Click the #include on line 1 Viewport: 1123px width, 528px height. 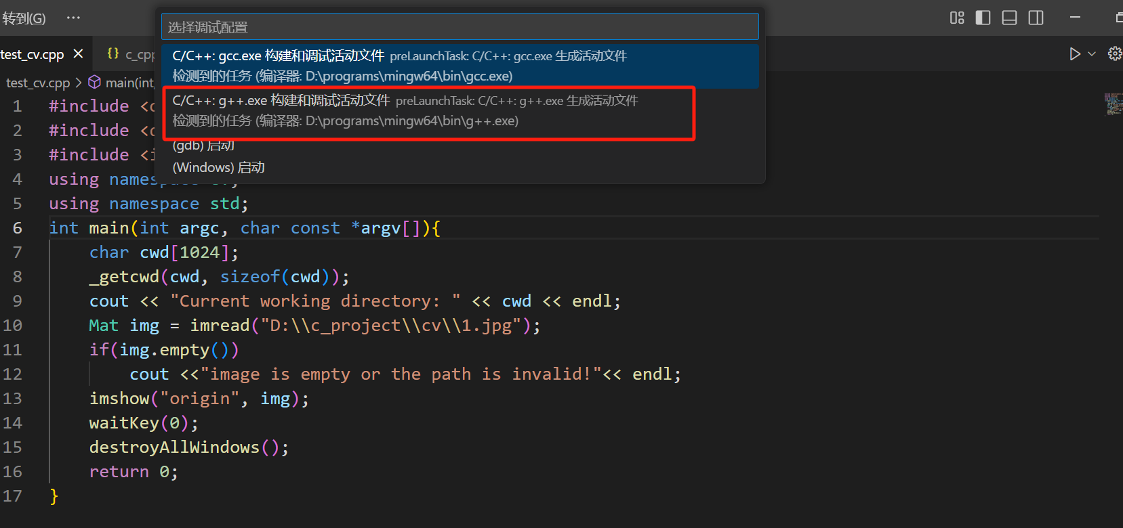pos(89,106)
